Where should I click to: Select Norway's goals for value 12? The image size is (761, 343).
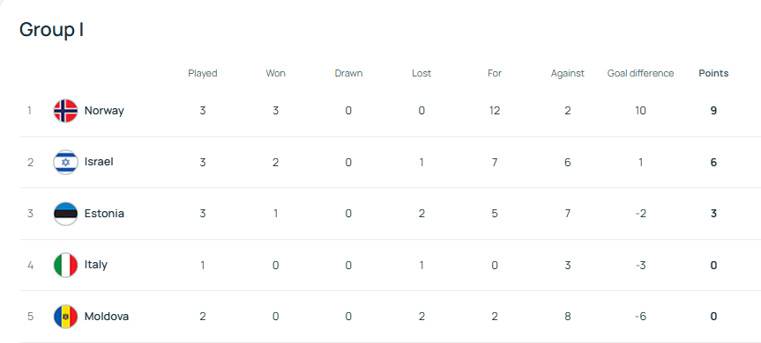(494, 111)
